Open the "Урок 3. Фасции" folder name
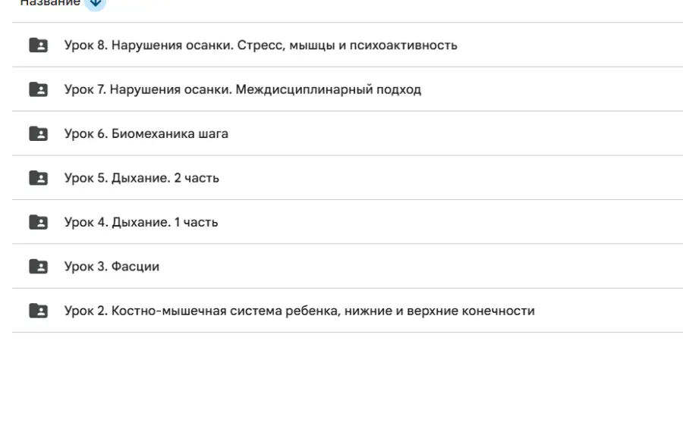This screenshot has width=683, height=422. pyautogui.click(x=112, y=267)
